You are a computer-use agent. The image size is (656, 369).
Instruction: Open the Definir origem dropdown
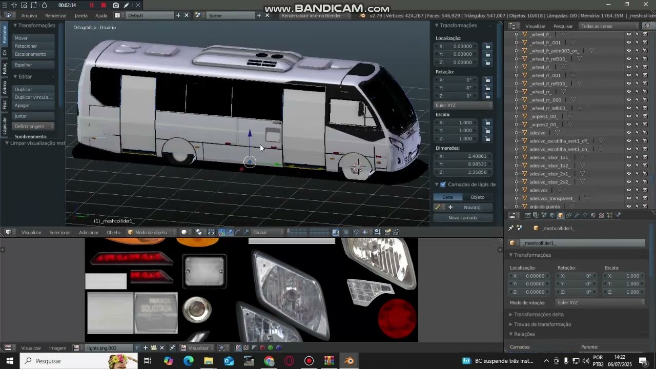(34, 126)
